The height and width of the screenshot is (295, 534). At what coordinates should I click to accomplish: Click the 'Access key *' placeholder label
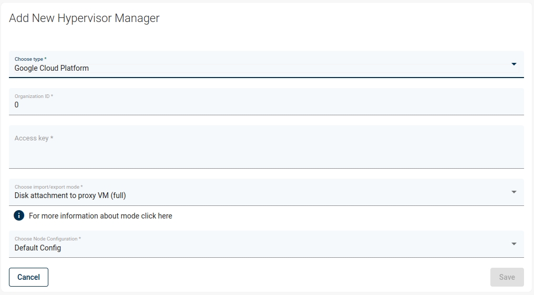[x=34, y=138]
